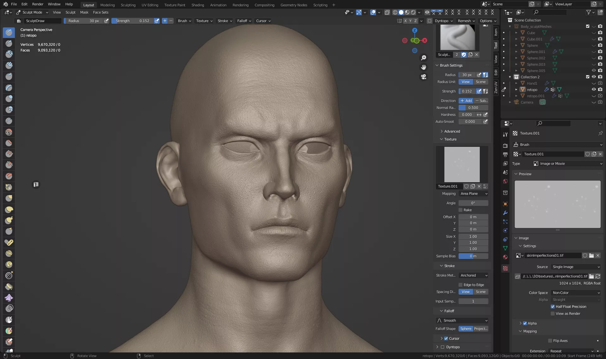Set Radius Unit to Scene
The width and height of the screenshot is (606, 359).
pos(480,82)
